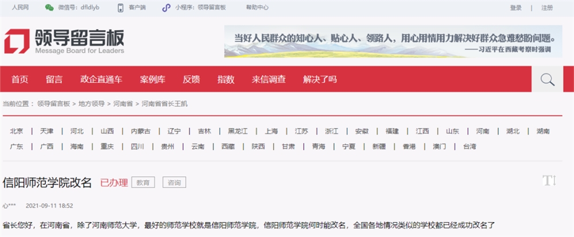Click the mobile client phone icon
Screen dimensions: 574x237
point(121,7)
